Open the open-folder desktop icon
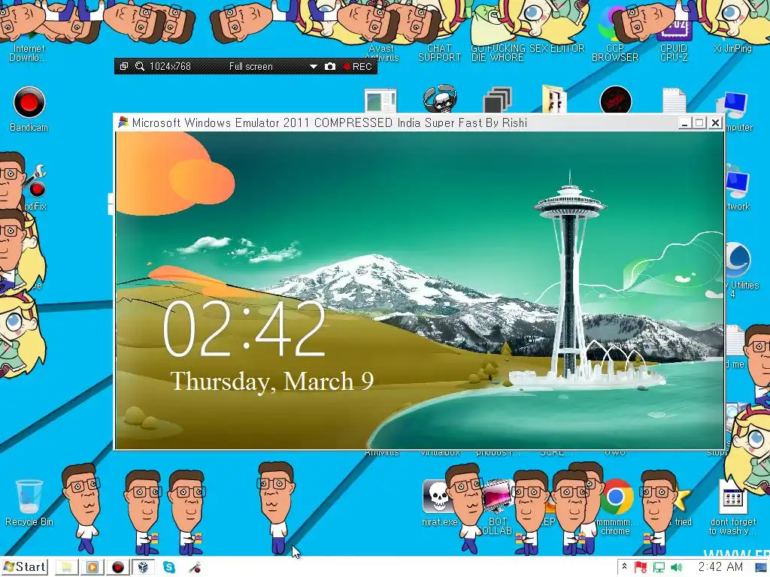 555,99
